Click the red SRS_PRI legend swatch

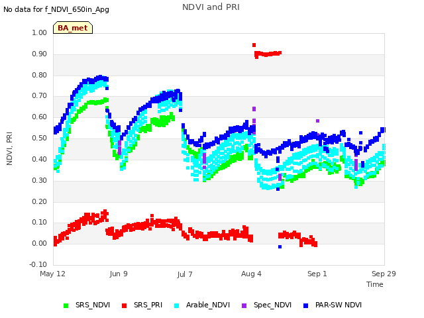tap(124, 305)
